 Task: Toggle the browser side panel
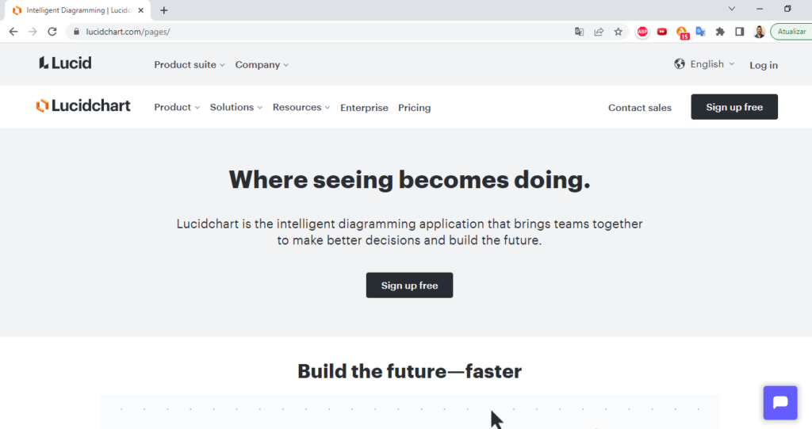[740, 32]
